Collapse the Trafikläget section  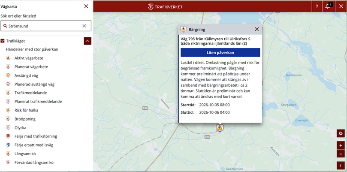coord(88,41)
